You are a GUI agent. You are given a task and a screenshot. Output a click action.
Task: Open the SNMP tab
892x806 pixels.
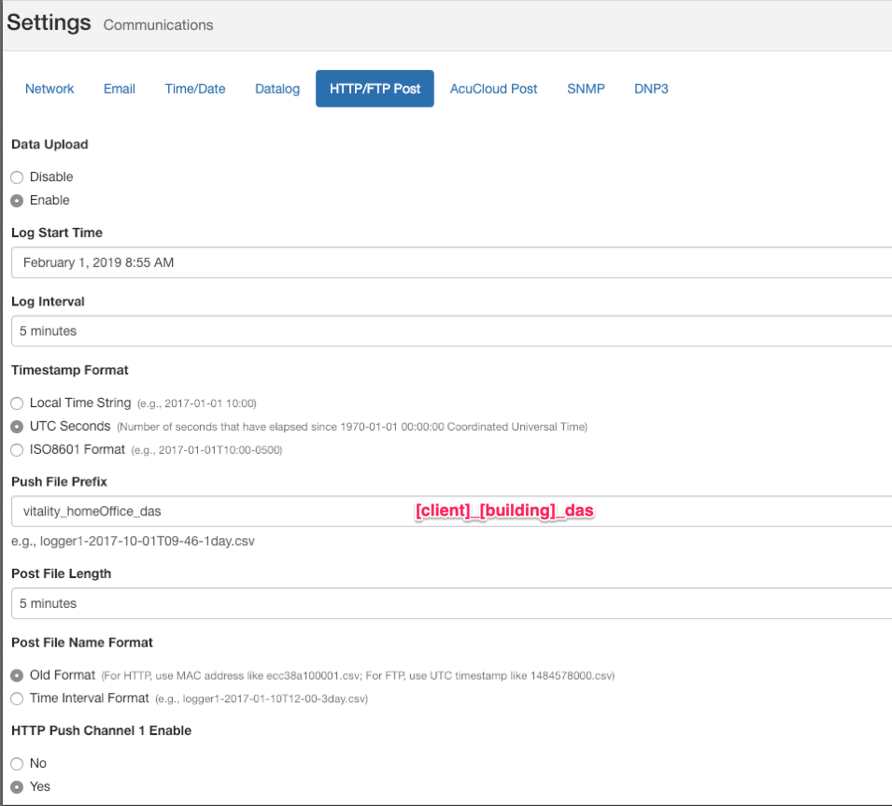click(x=586, y=89)
